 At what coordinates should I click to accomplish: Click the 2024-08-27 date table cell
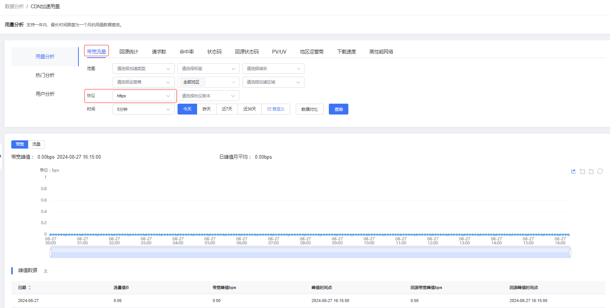coord(29,301)
